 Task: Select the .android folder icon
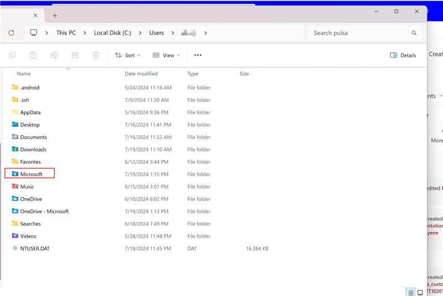16,87
